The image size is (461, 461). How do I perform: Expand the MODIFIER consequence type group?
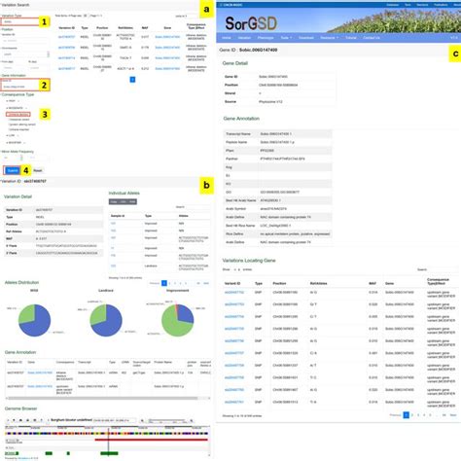point(16,142)
